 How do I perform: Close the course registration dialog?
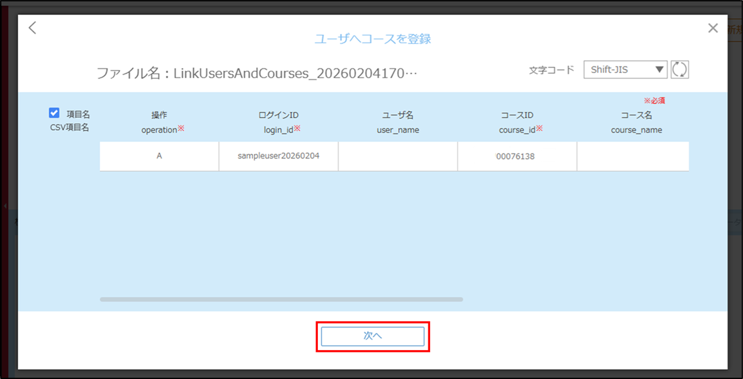pyautogui.click(x=713, y=28)
